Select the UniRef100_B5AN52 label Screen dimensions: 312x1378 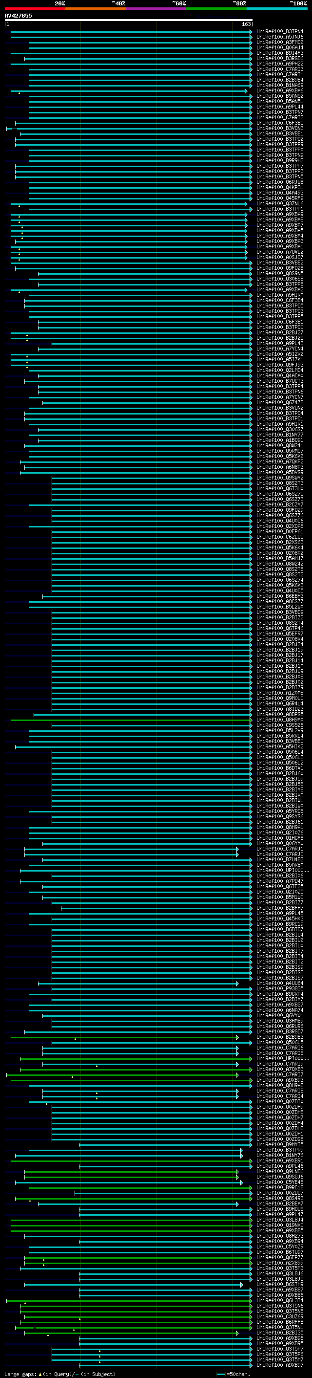coord(279,96)
